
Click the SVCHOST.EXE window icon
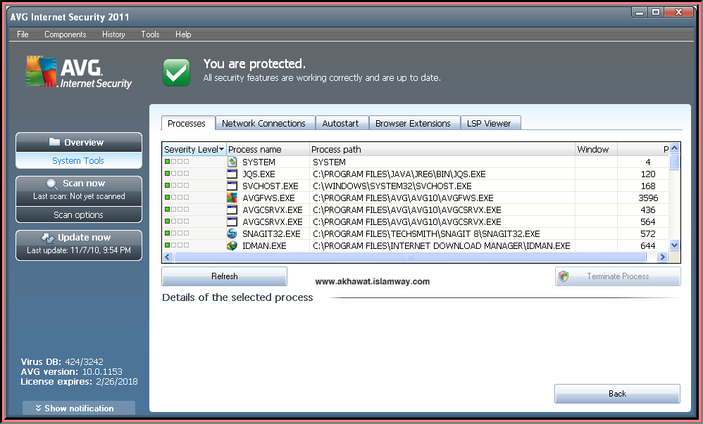click(232, 186)
